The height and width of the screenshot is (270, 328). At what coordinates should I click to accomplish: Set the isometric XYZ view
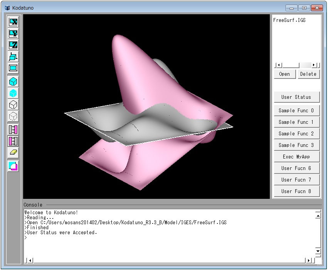point(13,57)
